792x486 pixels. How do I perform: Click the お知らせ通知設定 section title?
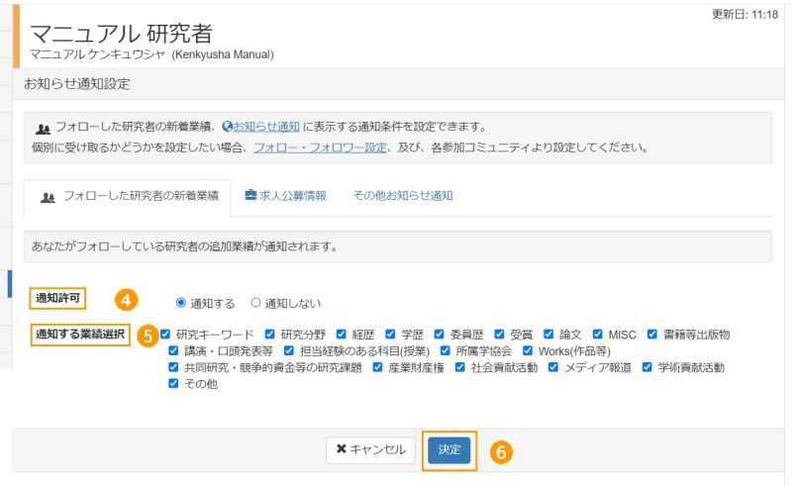click(x=77, y=84)
